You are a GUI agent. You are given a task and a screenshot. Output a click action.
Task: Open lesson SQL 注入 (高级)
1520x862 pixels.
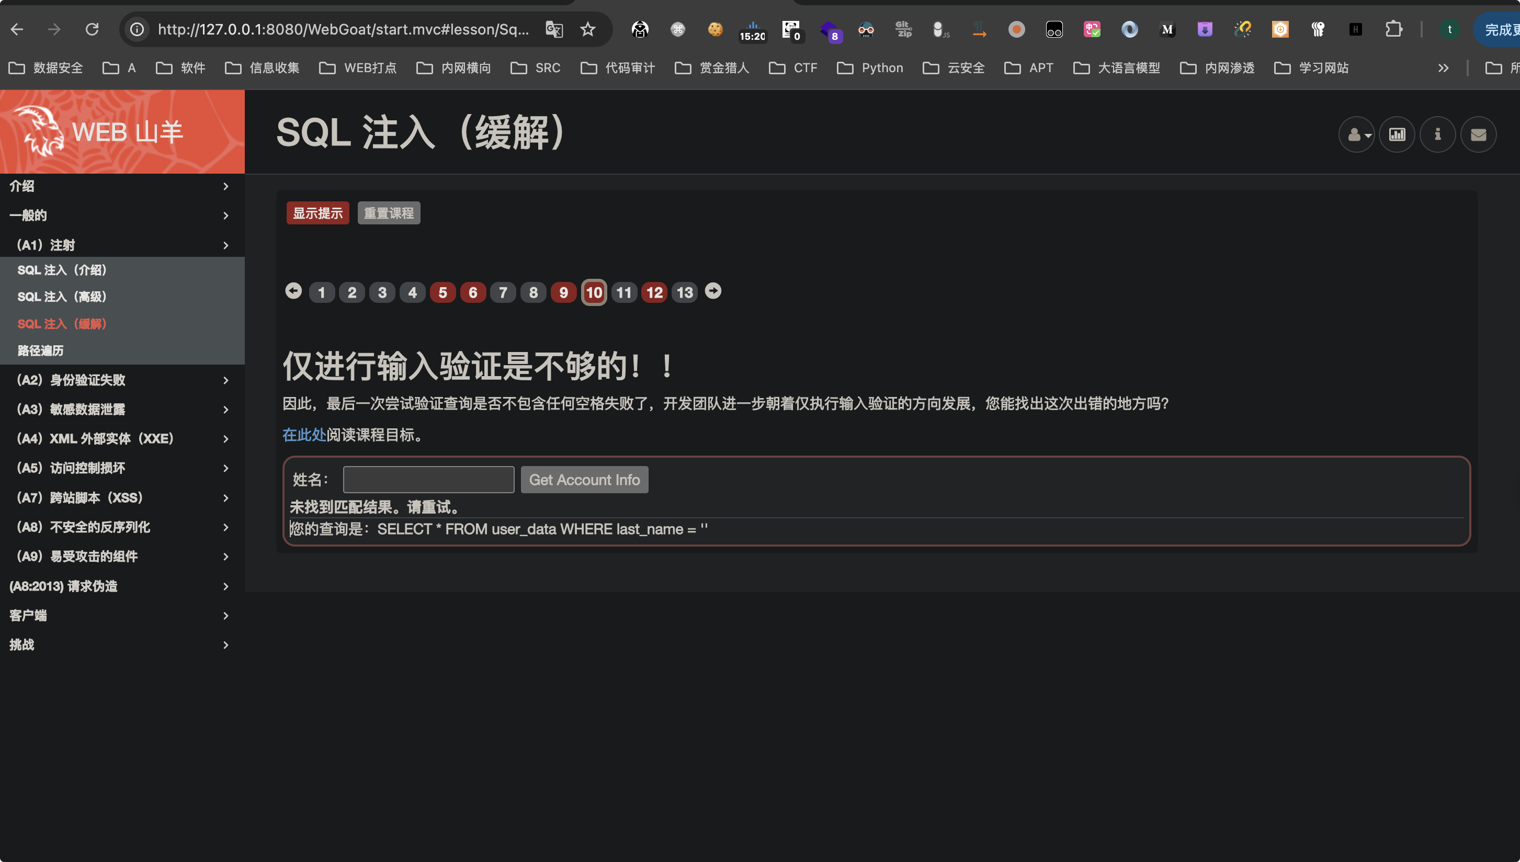[62, 297]
